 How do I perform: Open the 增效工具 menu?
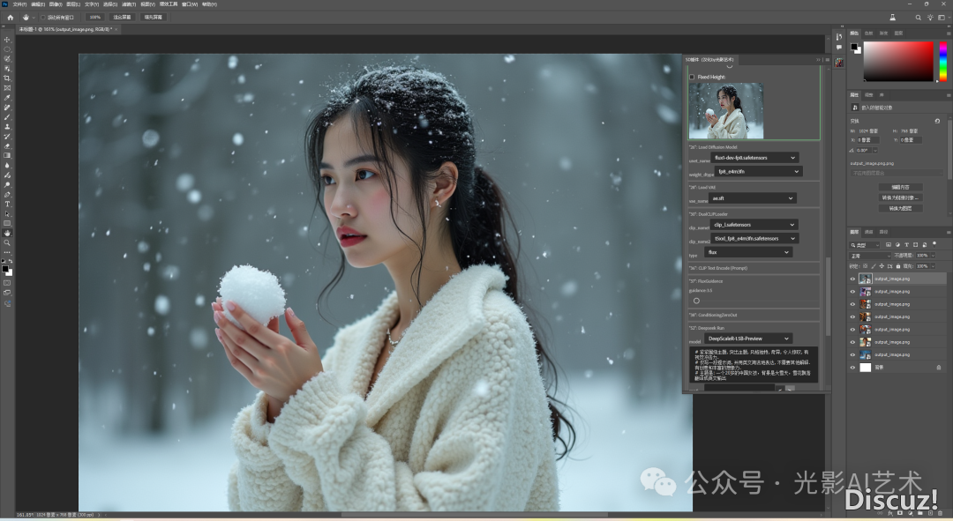click(169, 4)
